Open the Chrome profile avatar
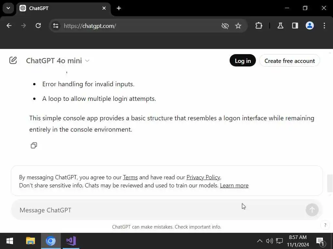The height and width of the screenshot is (249, 333). pyautogui.click(x=310, y=26)
